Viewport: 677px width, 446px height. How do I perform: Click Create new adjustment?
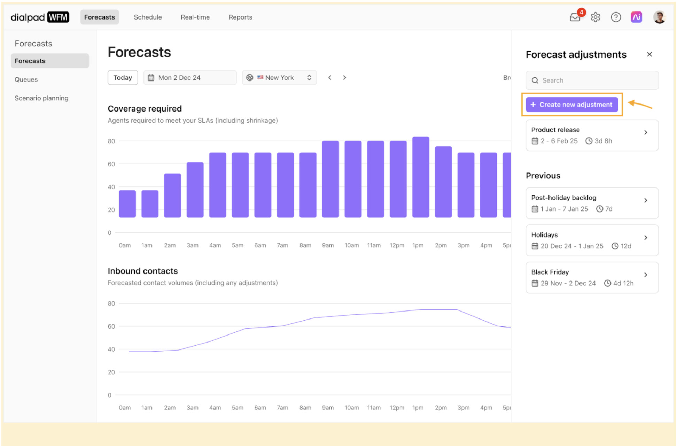point(572,105)
